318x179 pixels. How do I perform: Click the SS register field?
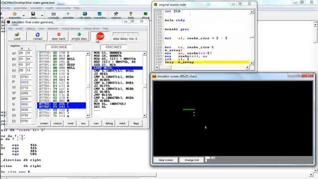tap(26, 88)
